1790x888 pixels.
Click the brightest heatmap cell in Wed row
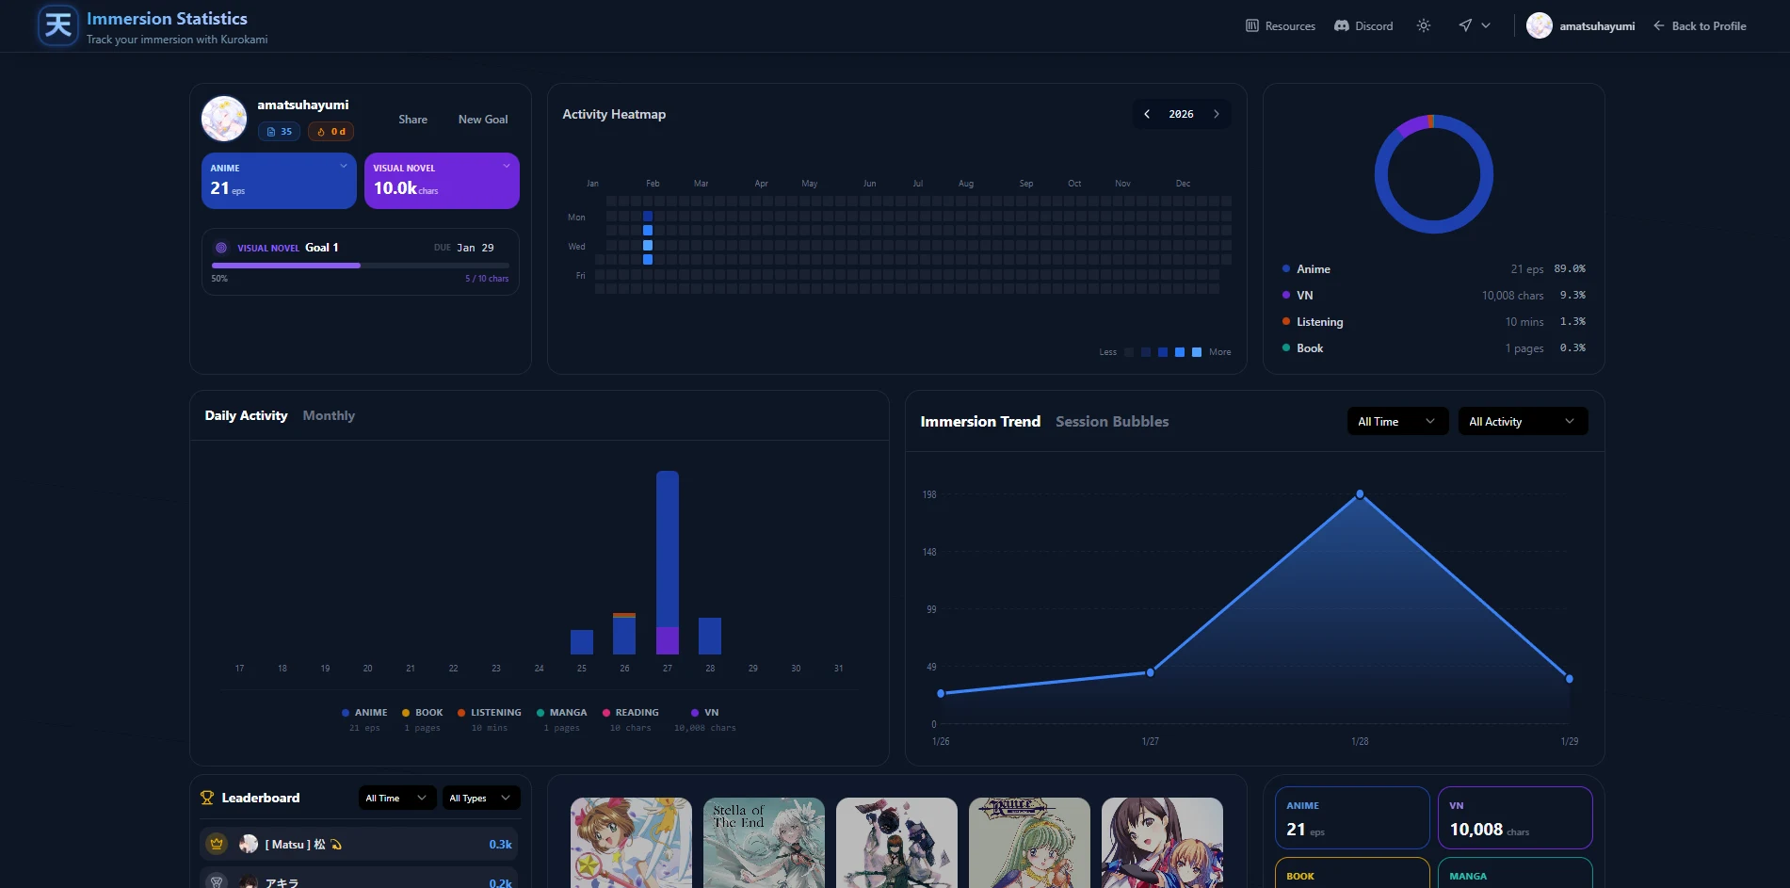pos(648,245)
